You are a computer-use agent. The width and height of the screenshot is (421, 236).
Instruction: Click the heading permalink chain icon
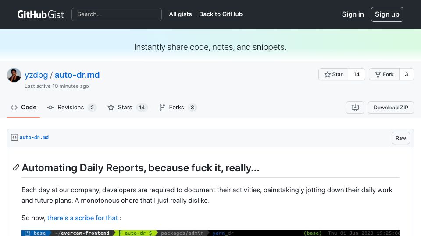[16, 167]
